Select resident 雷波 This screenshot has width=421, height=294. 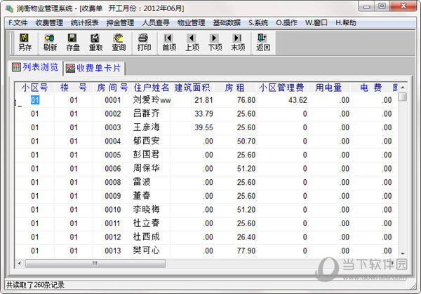coord(142,182)
